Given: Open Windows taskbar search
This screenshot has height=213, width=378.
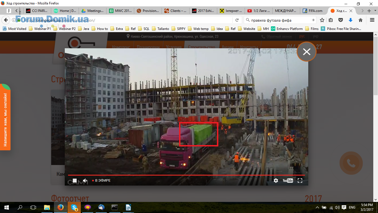Looking at the screenshot, I should (20, 207).
